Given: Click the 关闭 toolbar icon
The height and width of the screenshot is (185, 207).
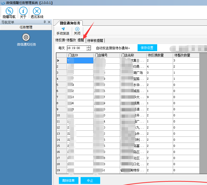Looking at the screenshot, I should (x=77, y=29).
